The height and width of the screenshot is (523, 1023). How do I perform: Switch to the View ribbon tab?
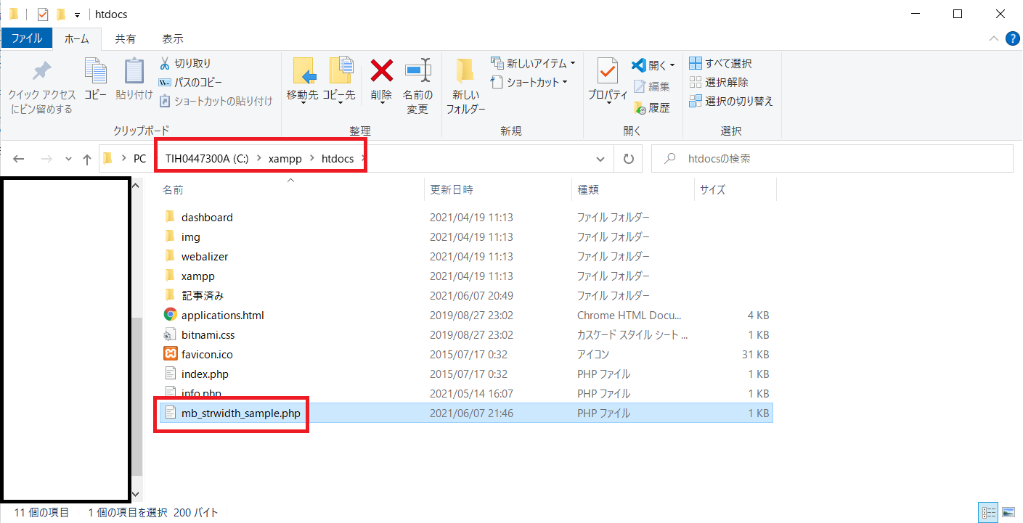(x=172, y=38)
